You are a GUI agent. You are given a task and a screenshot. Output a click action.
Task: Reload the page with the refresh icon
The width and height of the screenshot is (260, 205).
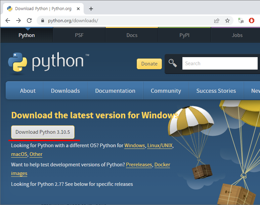click(29, 20)
